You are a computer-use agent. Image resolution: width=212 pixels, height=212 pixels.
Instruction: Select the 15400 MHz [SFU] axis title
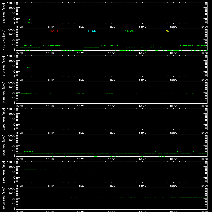[x=4, y=198]
